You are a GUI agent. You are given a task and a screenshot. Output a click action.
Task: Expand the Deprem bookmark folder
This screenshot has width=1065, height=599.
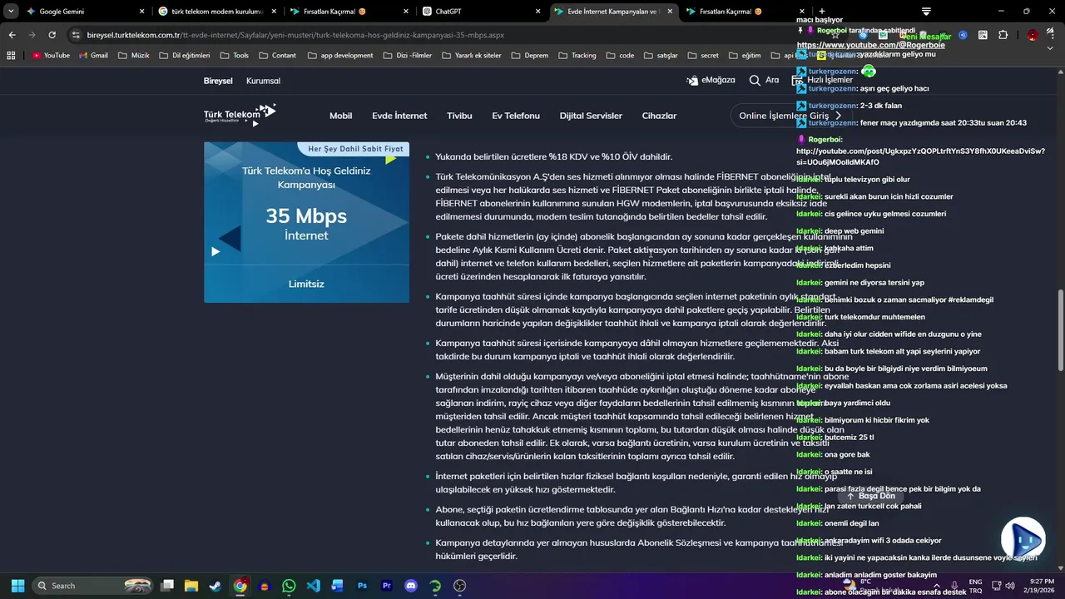pos(528,55)
